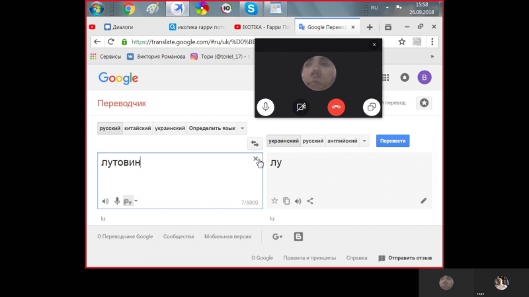
Task: Turn on camera in the call overlay
Action: click(301, 107)
